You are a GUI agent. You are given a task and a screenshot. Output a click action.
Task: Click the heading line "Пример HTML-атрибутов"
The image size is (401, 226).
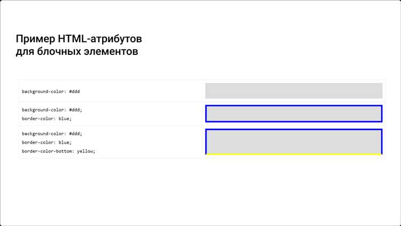point(79,40)
